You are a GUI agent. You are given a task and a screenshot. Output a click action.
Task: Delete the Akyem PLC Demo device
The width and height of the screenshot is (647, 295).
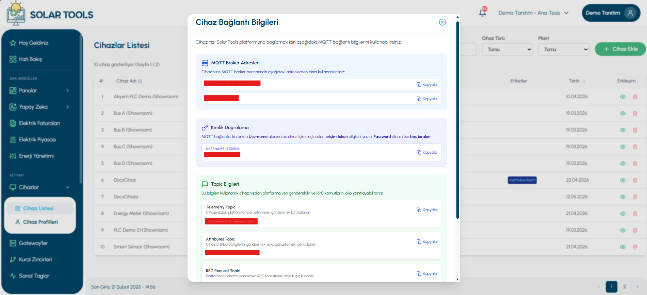[635, 97]
